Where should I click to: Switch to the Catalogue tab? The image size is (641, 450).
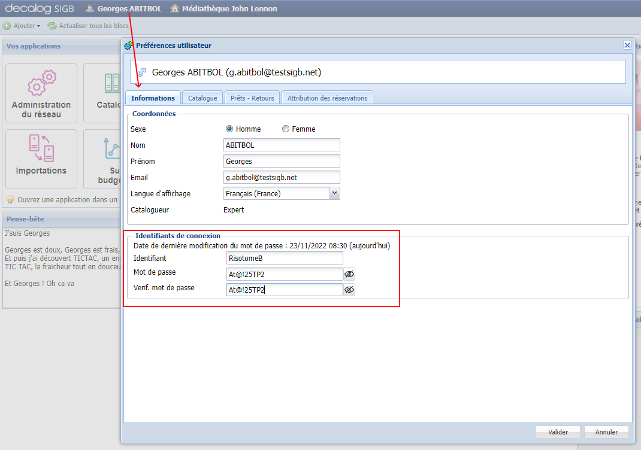point(202,98)
